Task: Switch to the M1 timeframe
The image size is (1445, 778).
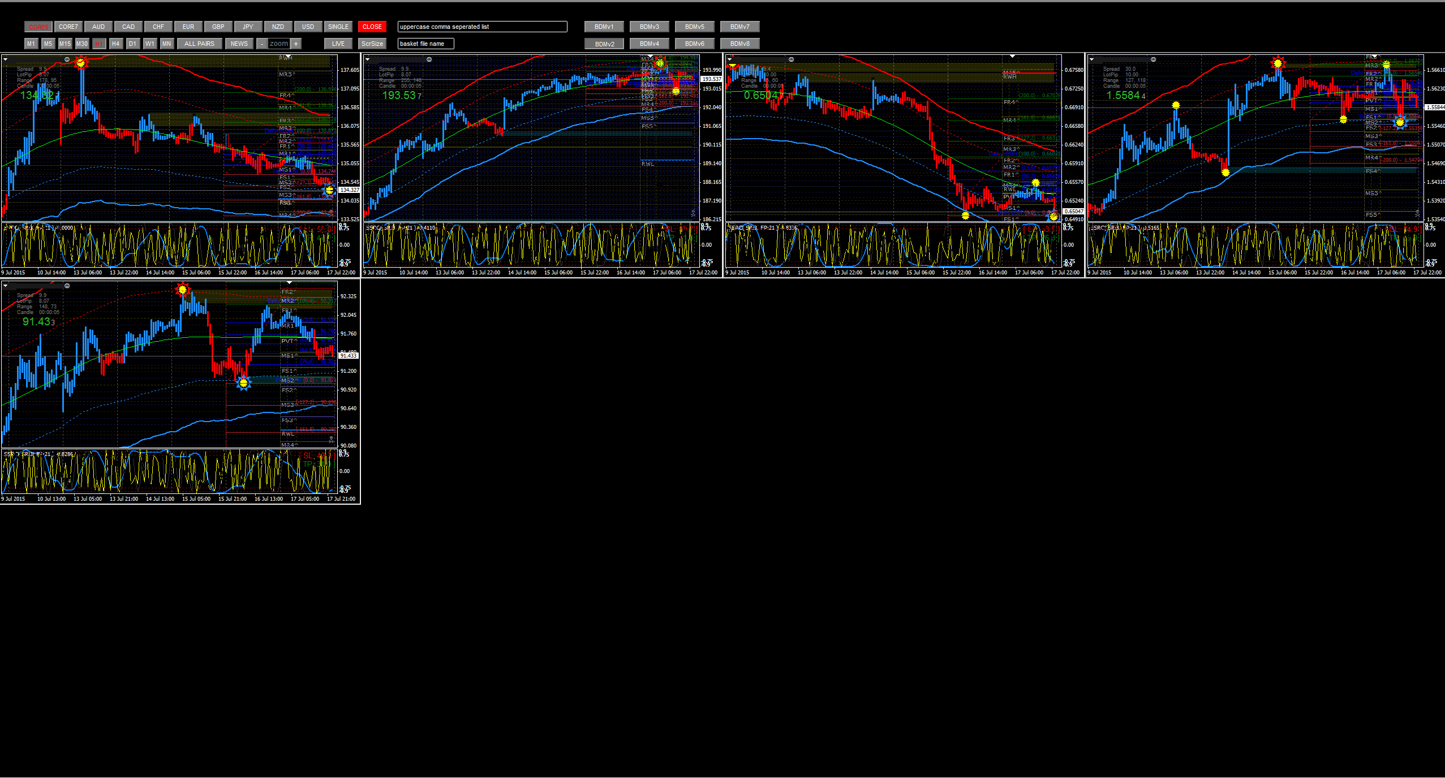Action: coord(31,44)
